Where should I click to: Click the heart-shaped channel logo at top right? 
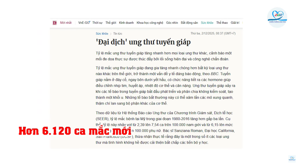point(277,18)
